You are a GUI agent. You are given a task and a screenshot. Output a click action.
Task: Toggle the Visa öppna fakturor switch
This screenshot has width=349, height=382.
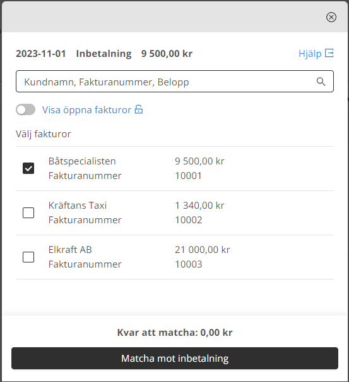coord(25,109)
